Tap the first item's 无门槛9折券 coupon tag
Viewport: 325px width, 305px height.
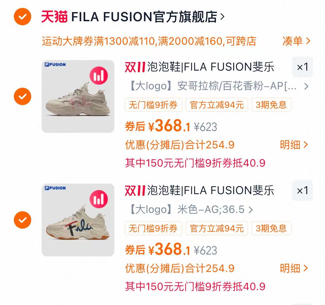[x=153, y=105]
